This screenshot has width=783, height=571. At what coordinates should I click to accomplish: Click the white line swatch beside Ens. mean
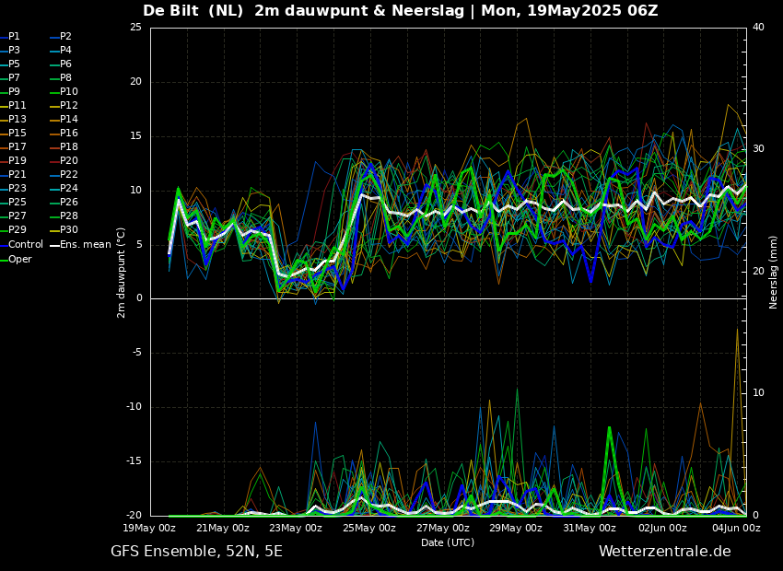click(x=54, y=245)
